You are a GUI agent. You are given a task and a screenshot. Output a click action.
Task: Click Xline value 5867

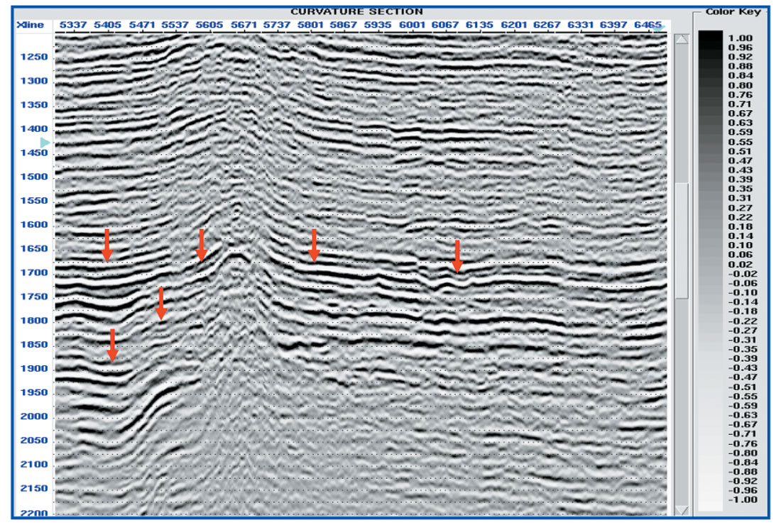click(344, 25)
